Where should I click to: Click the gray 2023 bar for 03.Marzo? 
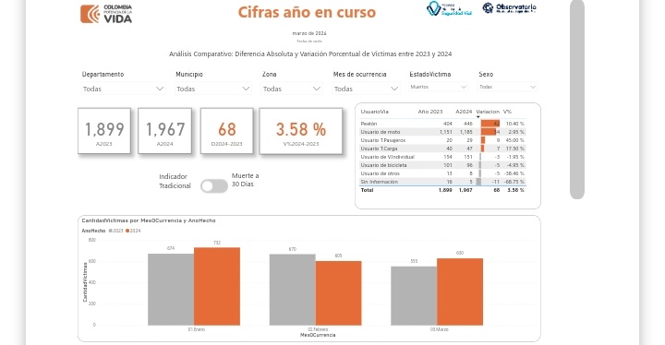click(x=414, y=296)
